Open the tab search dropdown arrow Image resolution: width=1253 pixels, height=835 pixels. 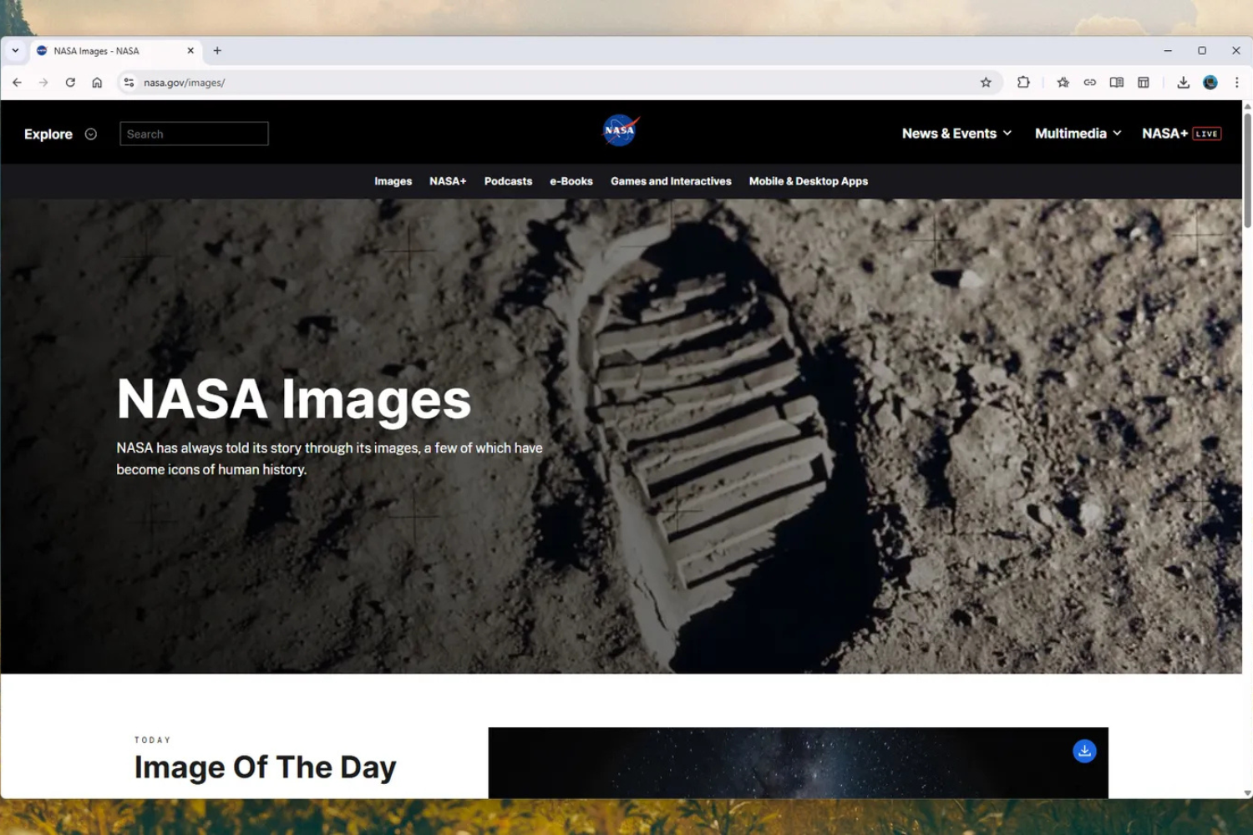click(15, 51)
